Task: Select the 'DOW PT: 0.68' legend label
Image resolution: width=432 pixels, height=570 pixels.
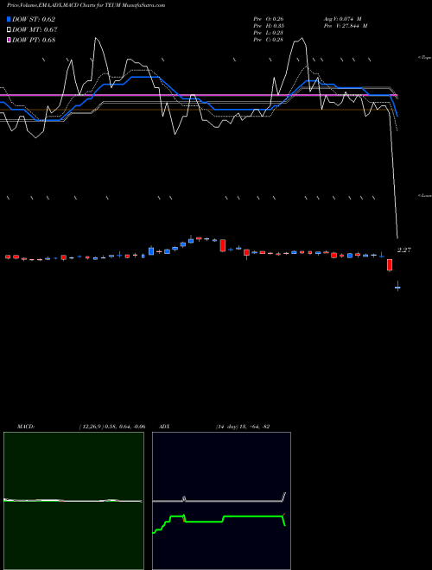Action: (34, 40)
